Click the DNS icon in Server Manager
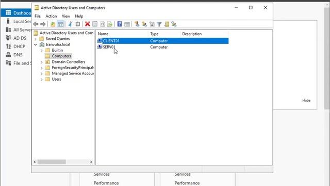Screen dimensions: 330x186 (x=8, y=55)
